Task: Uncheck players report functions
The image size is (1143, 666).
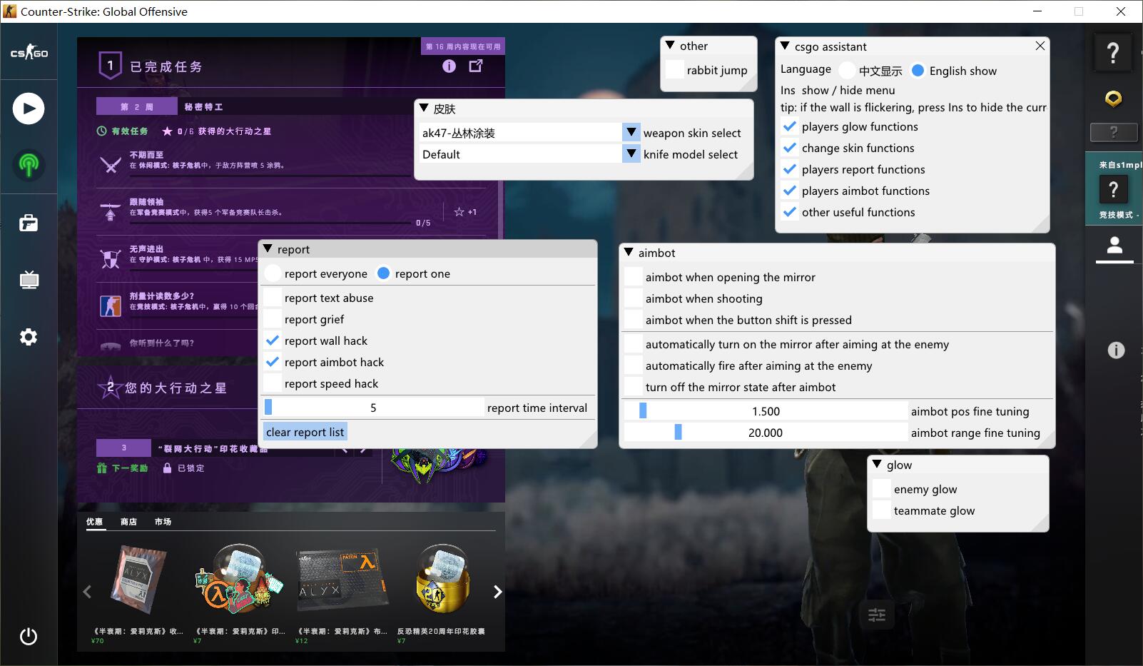Action: coord(789,169)
